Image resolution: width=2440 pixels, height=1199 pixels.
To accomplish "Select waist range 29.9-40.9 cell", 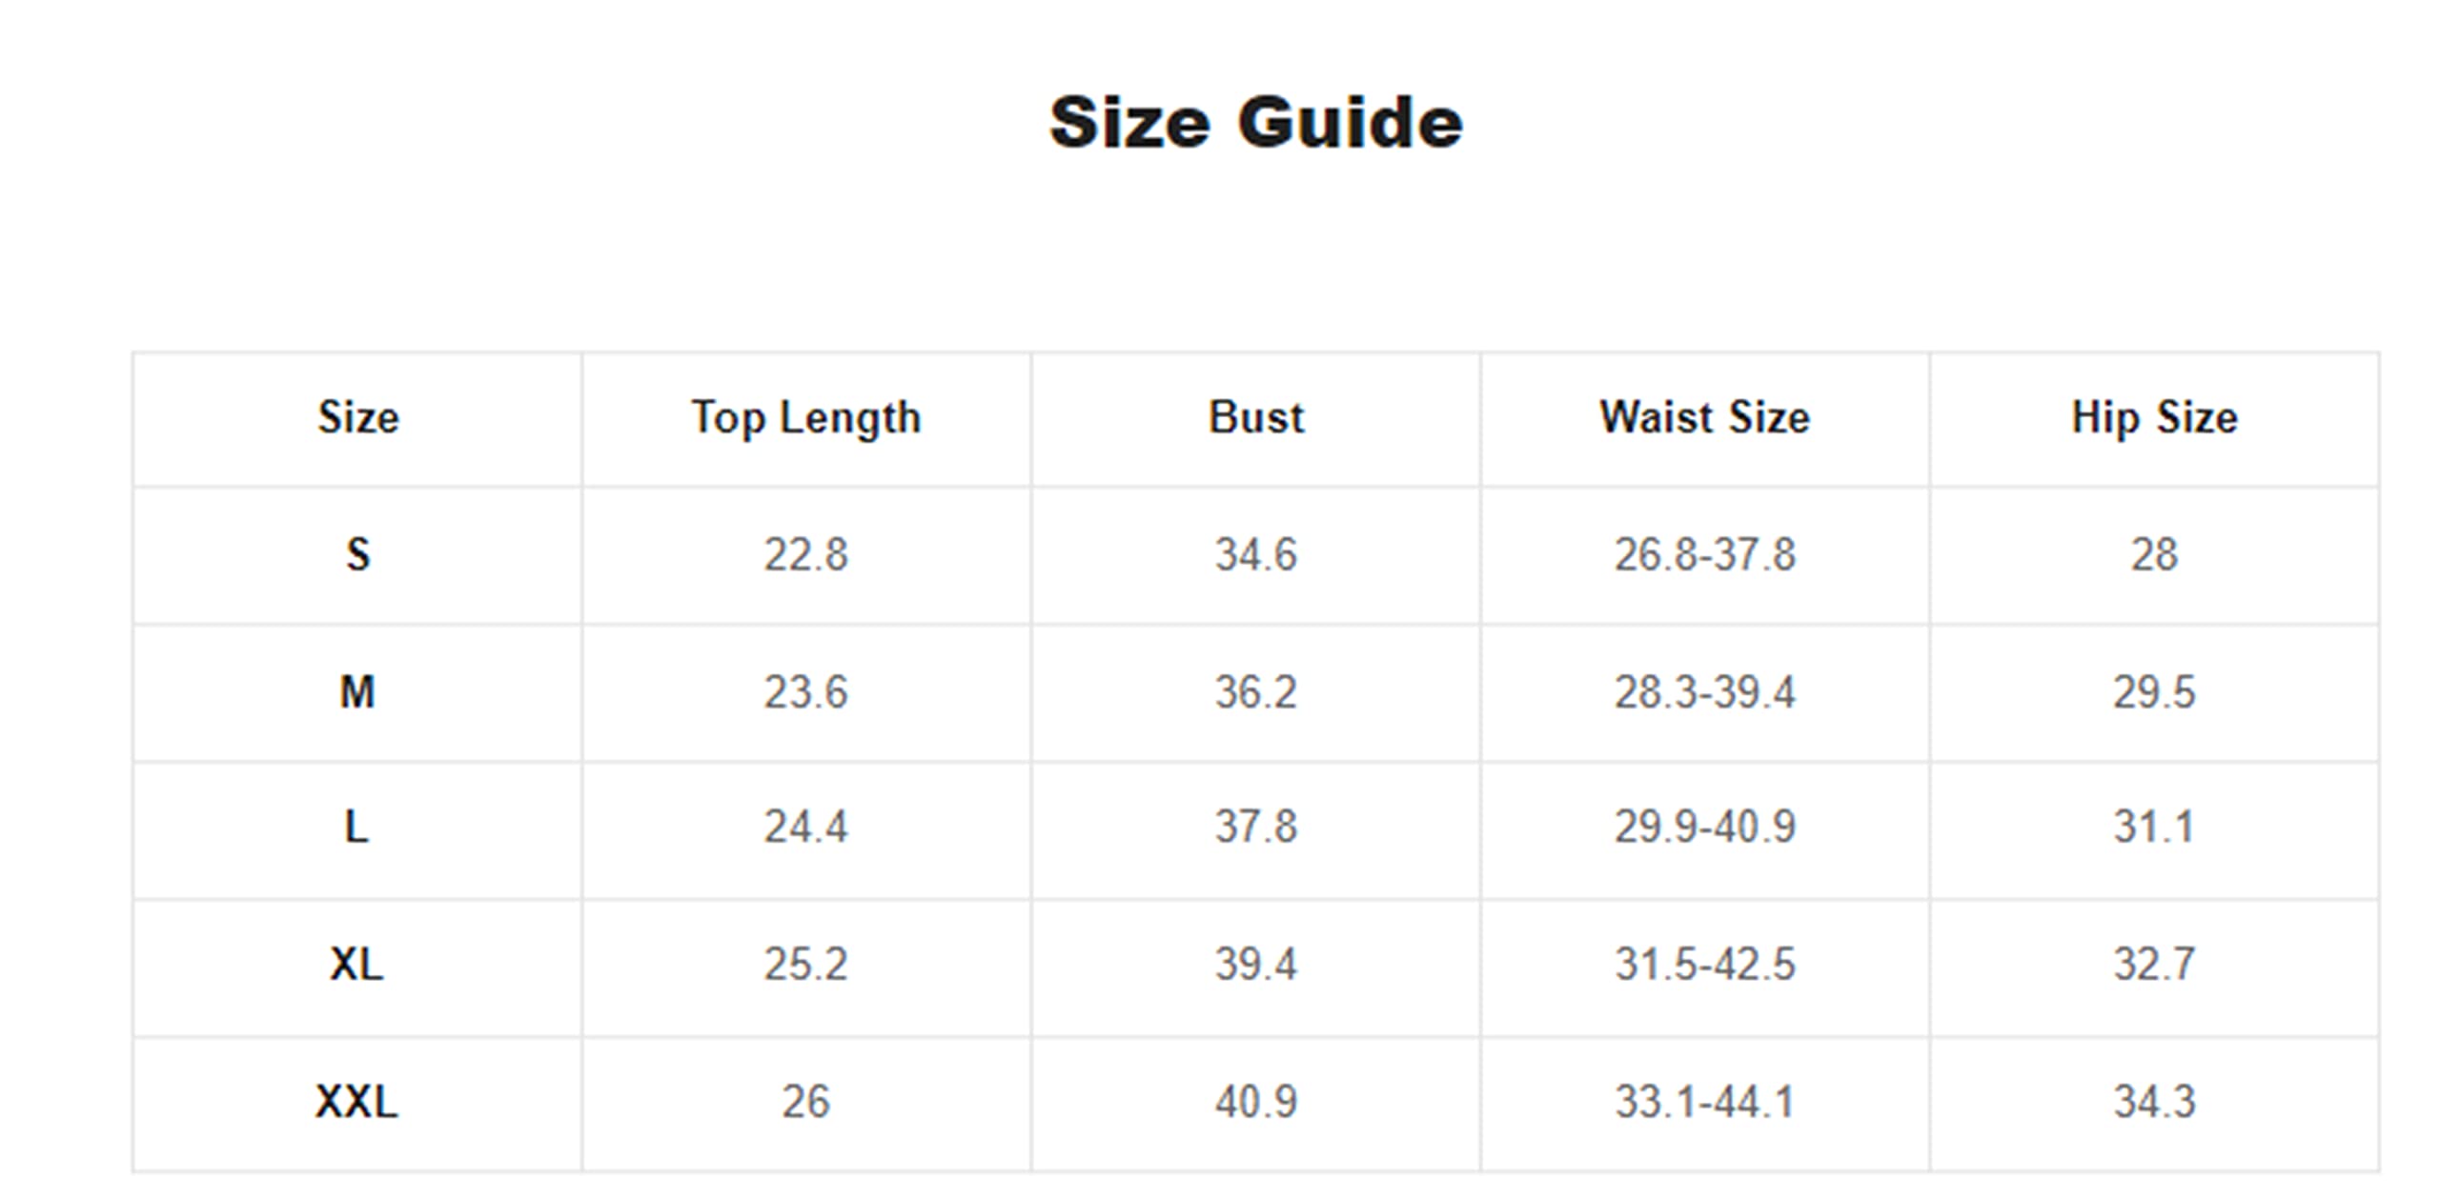I will (1704, 827).
